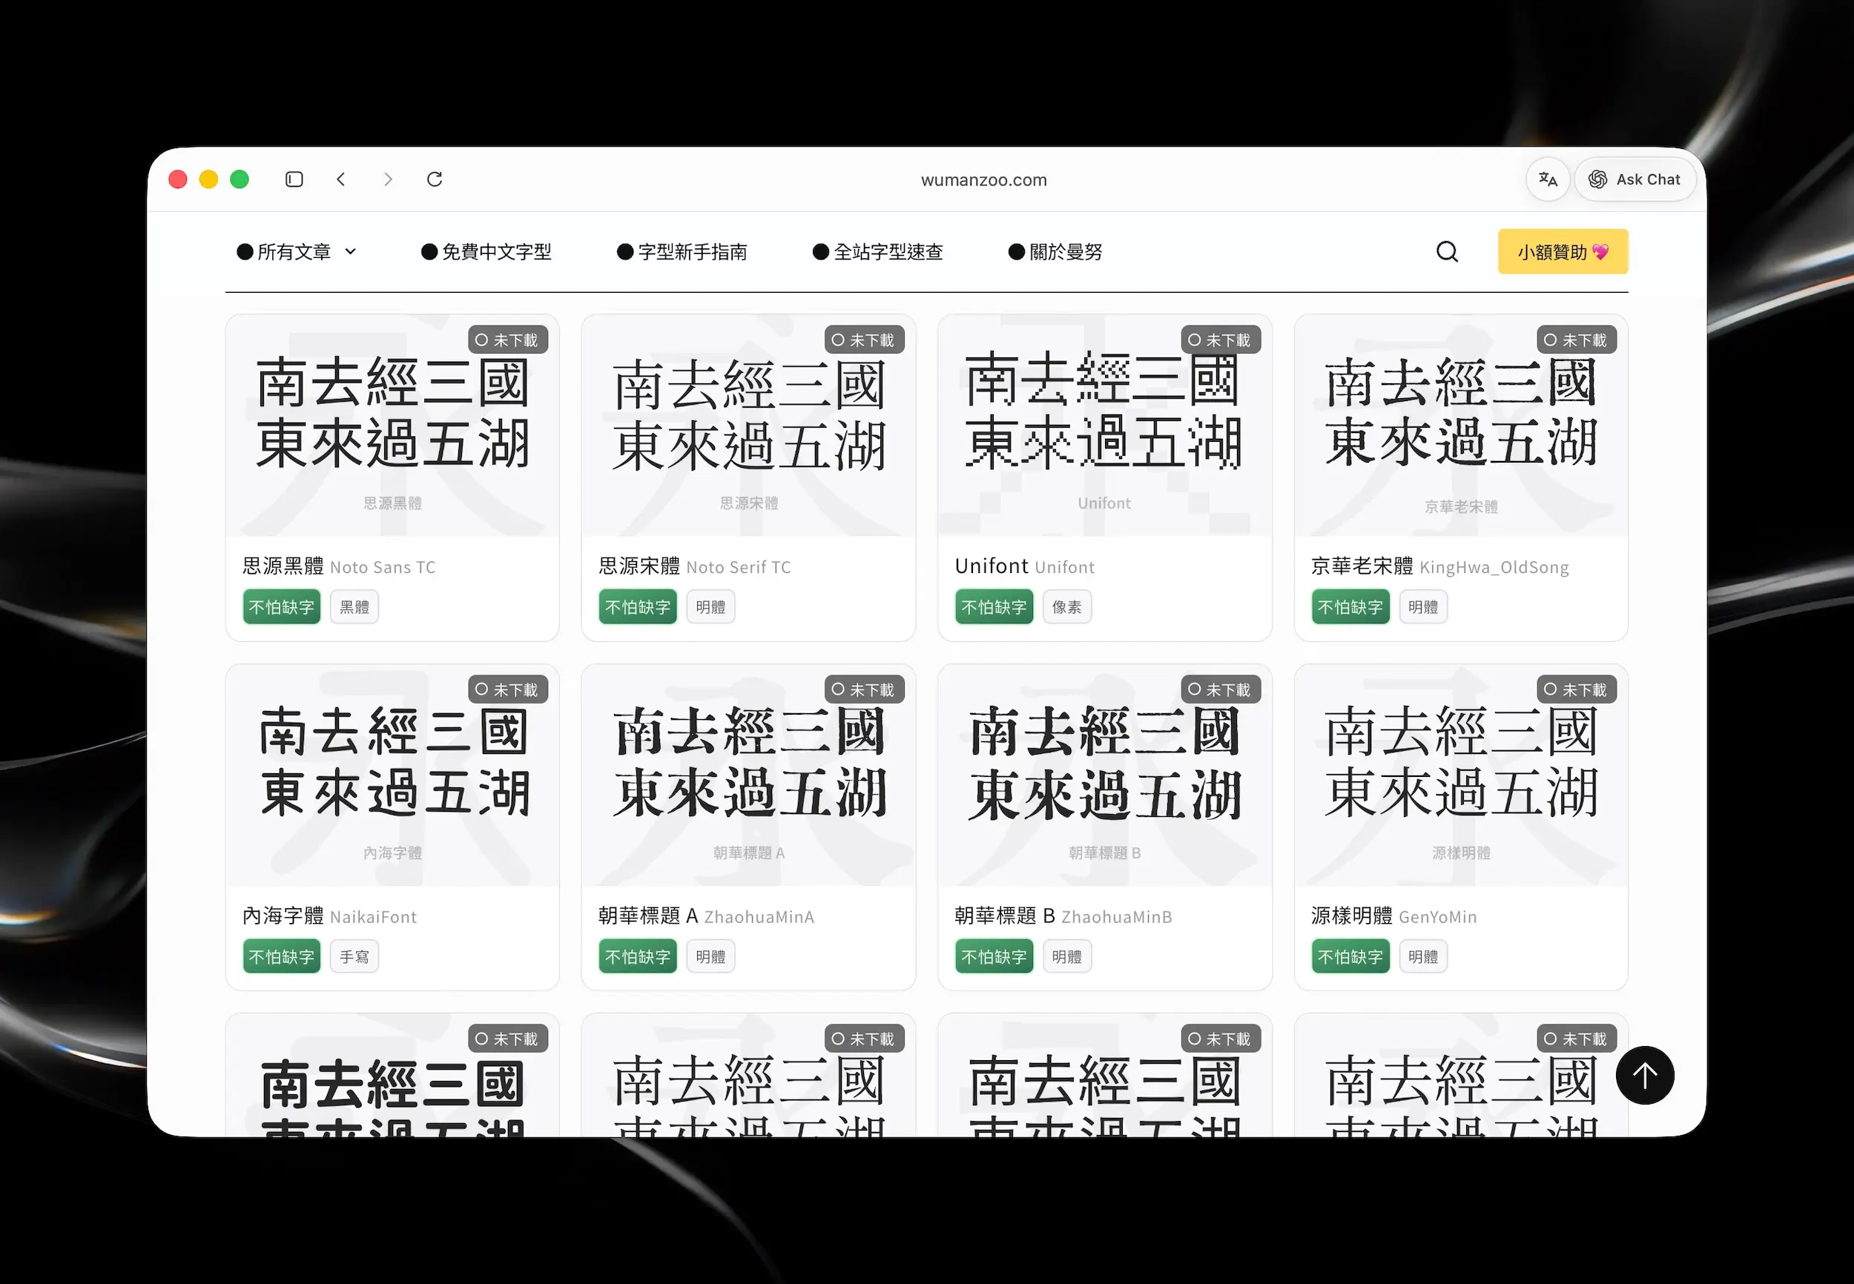Open the Unifont pixel font preview
The height and width of the screenshot is (1284, 1854).
(x=1105, y=426)
